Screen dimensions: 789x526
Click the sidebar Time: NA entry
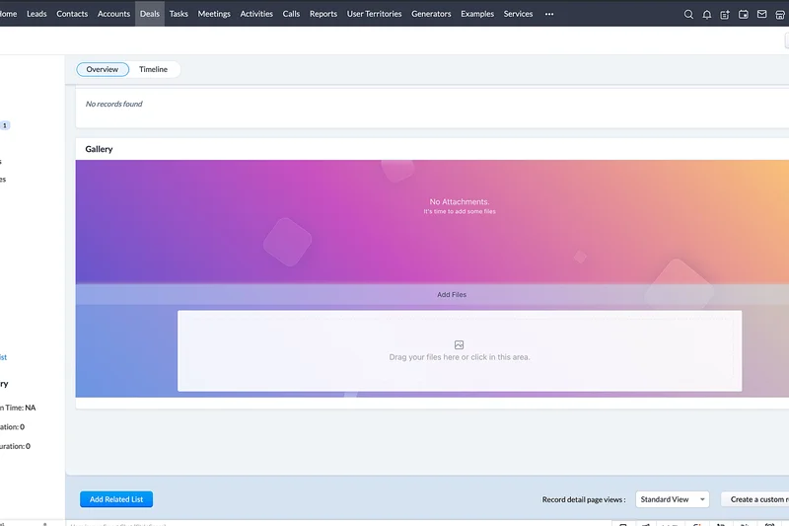coord(18,408)
